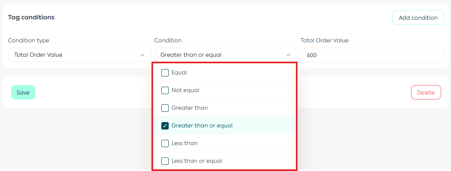Viewport: 451px width, 171px height.
Task: Save the tag conditions
Action: [x=23, y=92]
